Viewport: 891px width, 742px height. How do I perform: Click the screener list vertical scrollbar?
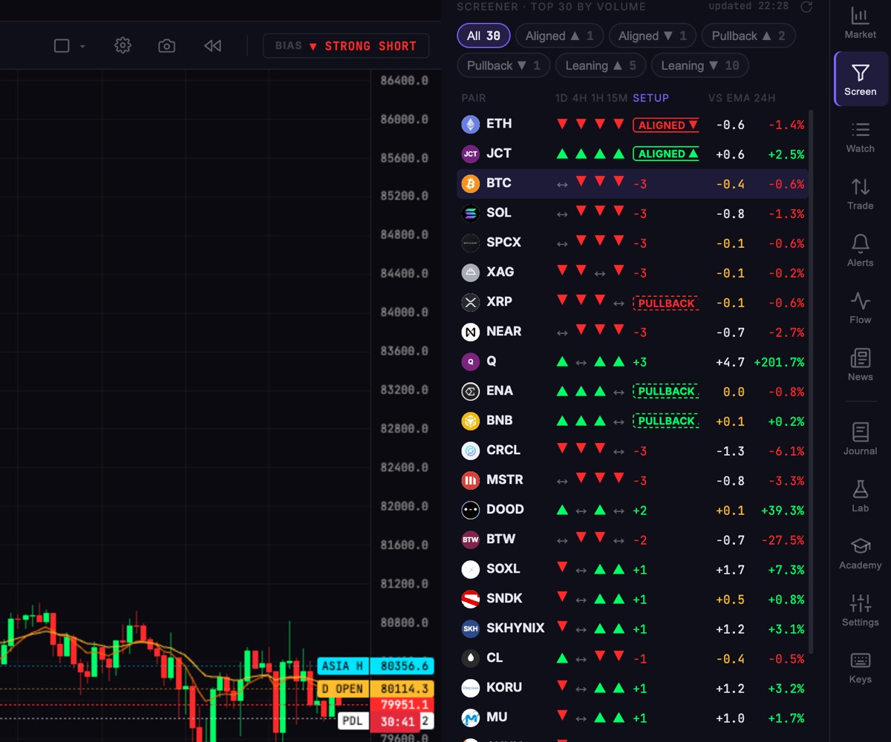click(810, 382)
